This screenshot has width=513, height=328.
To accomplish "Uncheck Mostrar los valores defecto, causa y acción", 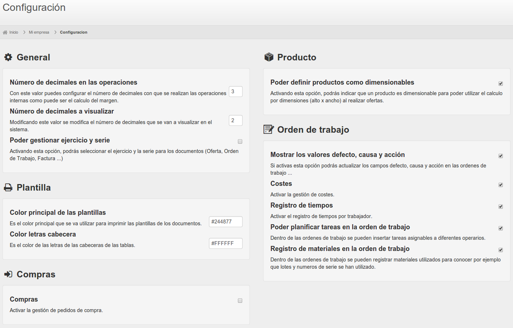I will click(501, 156).
